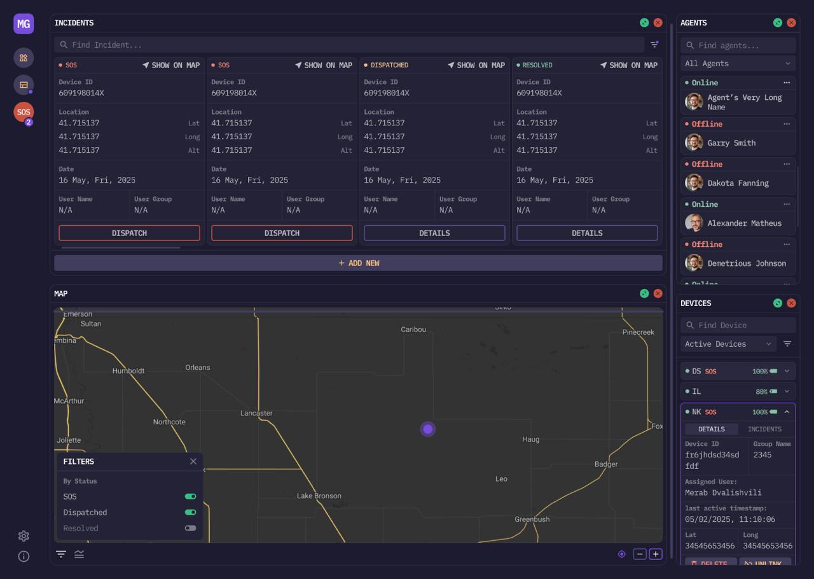This screenshot has height=579, width=814.
Task: Open settings gear in the sidebar
Action: coord(24,536)
